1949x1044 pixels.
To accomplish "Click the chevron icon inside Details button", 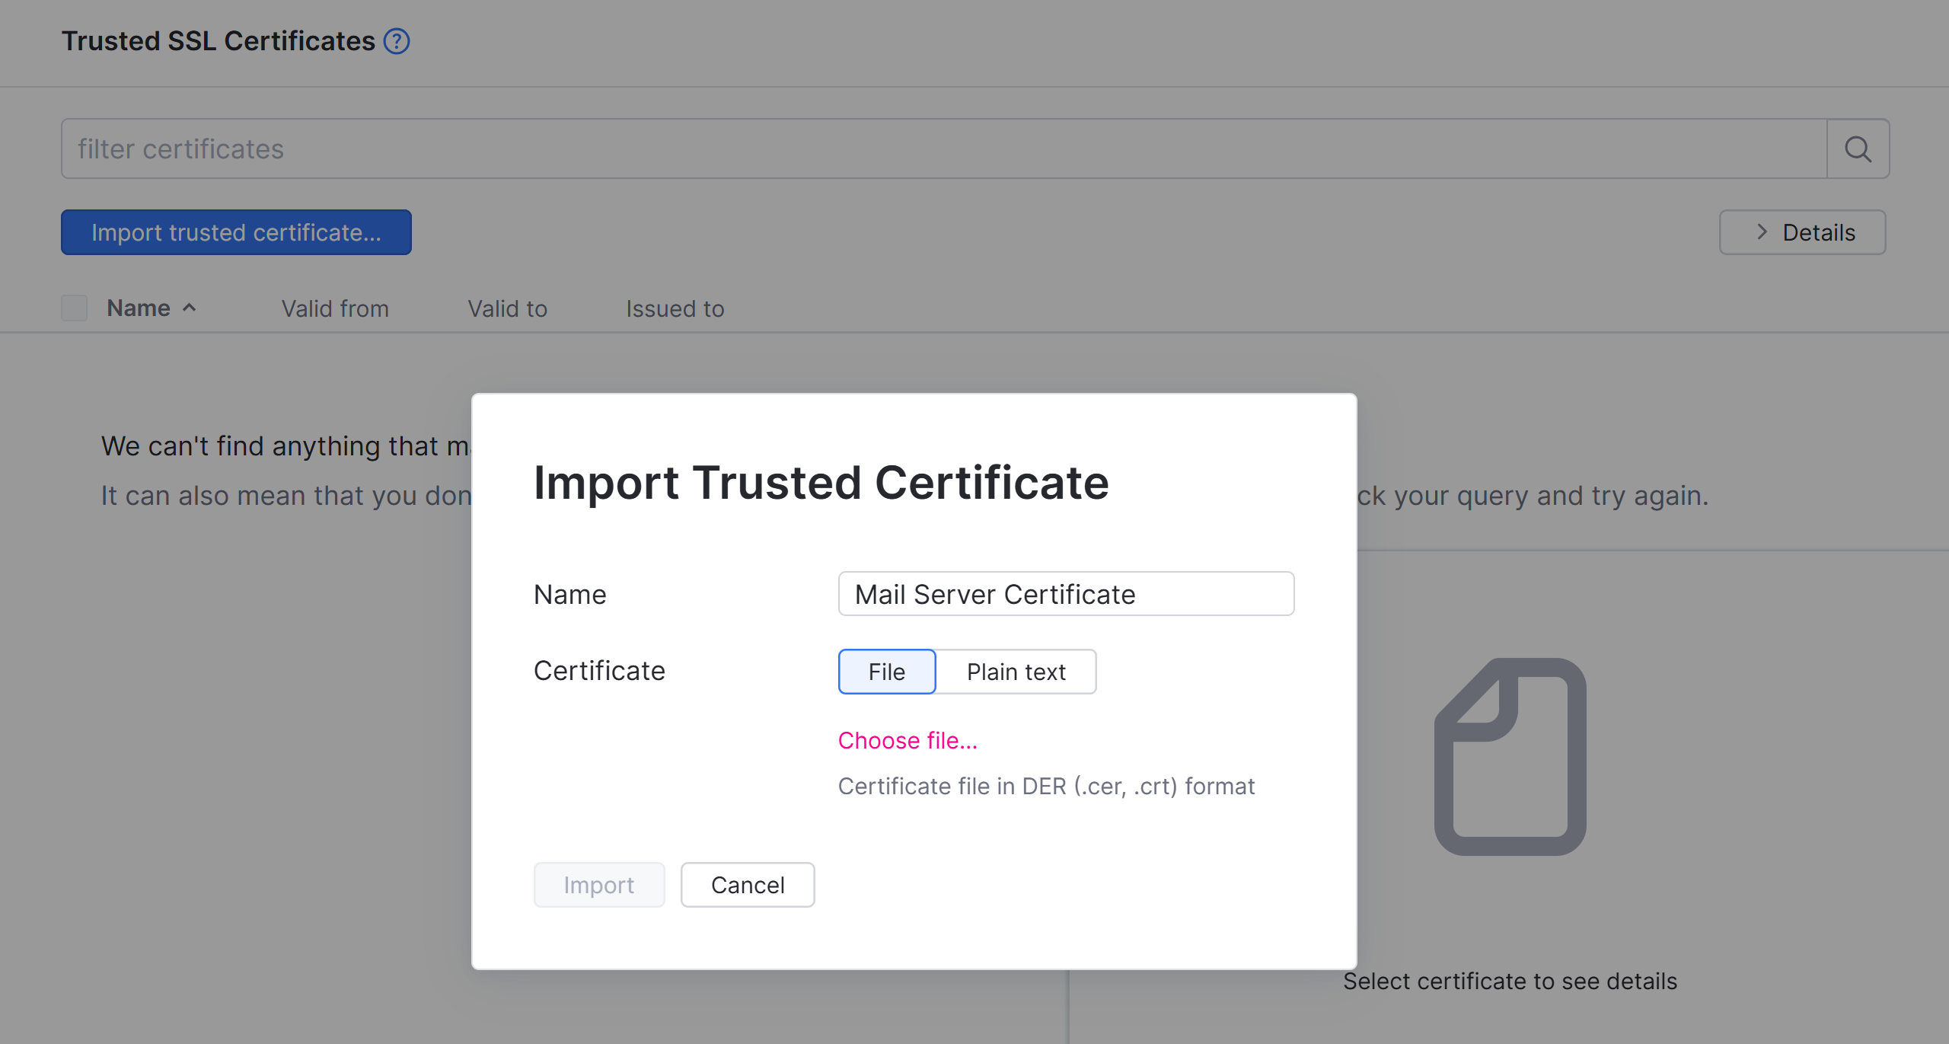I will pyautogui.click(x=1761, y=232).
